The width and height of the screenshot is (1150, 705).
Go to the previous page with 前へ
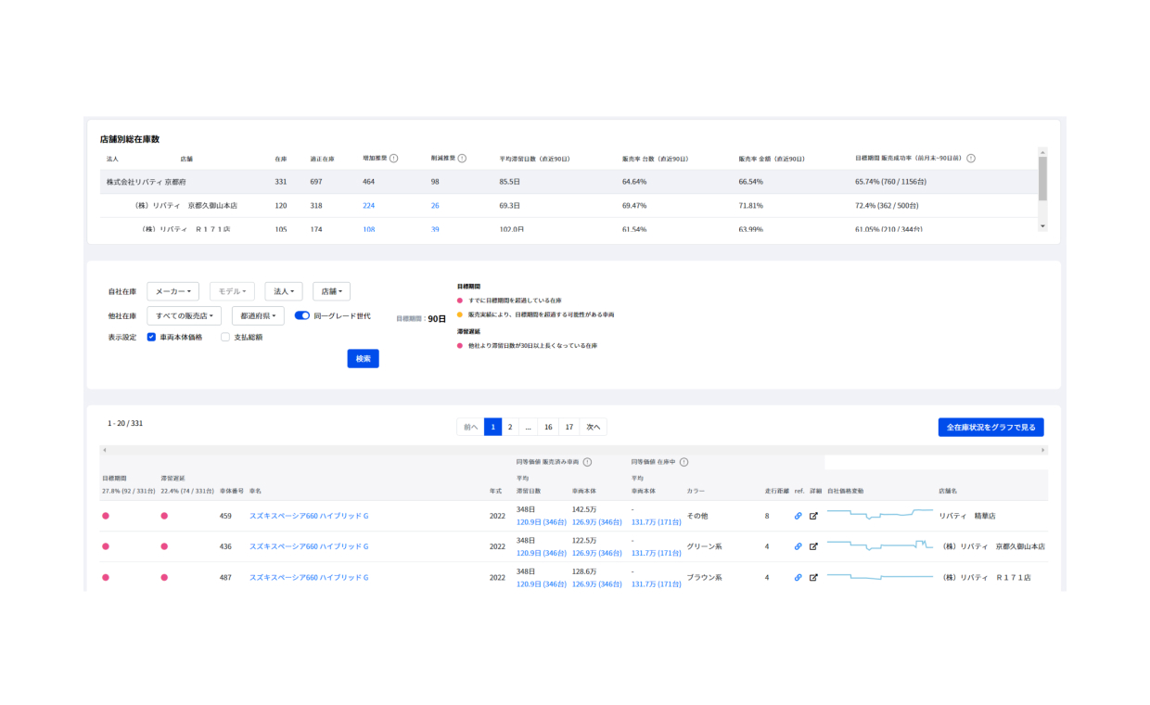(470, 427)
